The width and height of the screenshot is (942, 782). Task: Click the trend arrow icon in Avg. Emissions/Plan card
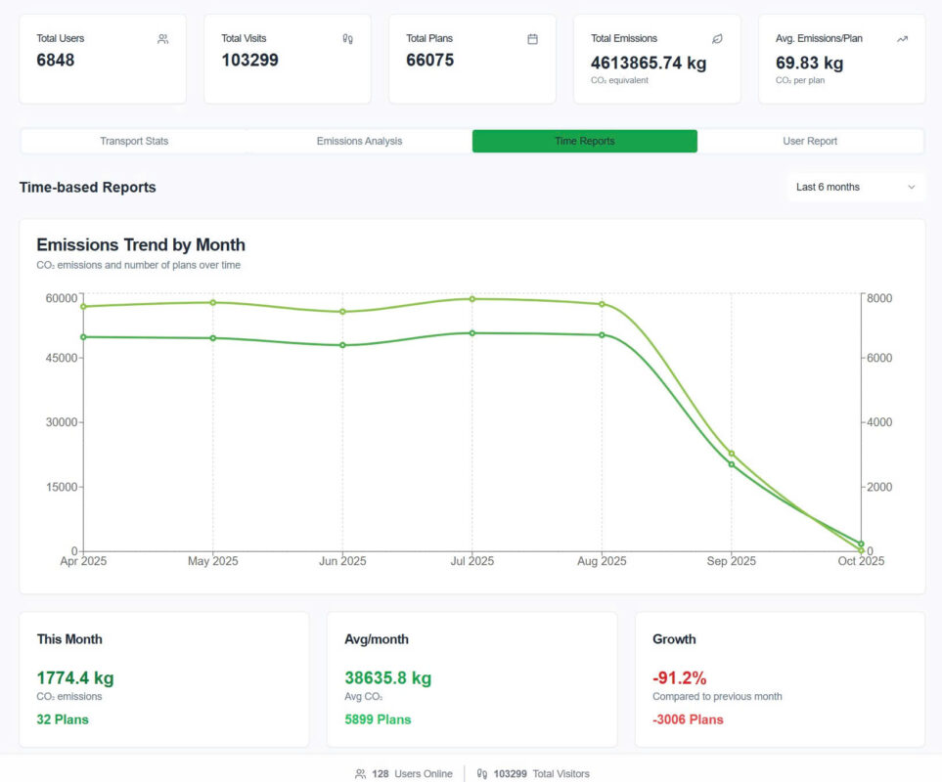902,39
